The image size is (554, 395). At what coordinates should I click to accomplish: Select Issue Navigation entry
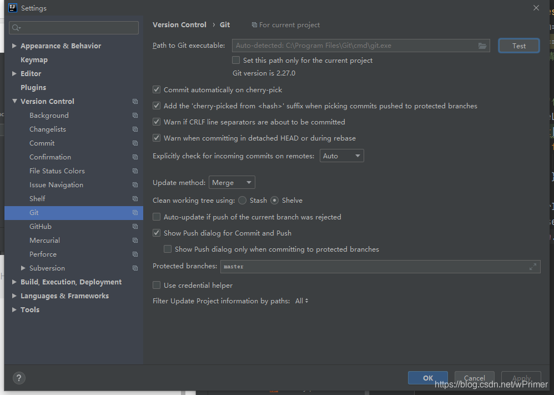point(56,184)
